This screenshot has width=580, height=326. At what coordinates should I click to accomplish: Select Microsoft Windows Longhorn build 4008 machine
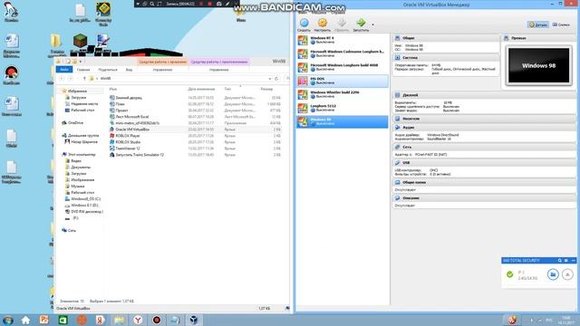click(343, 67)
